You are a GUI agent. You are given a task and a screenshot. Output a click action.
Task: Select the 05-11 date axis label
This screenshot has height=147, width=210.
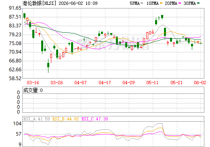[152, 83]
